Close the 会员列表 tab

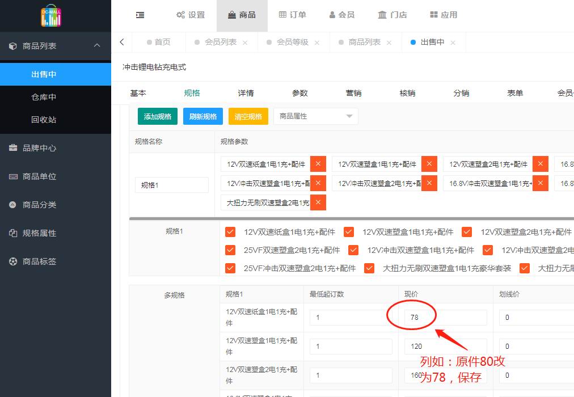[245, 43]
